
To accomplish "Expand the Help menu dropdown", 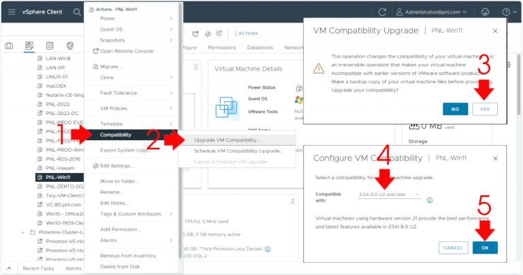I will pyautogui.click(x=508, y=12).
